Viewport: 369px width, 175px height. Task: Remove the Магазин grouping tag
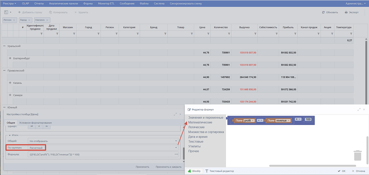coord(47,20)
